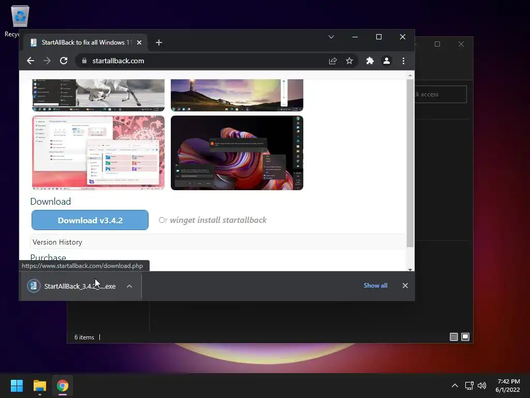
Task: Click the 6 items status text in File Explorer
Action: [84, 337]
